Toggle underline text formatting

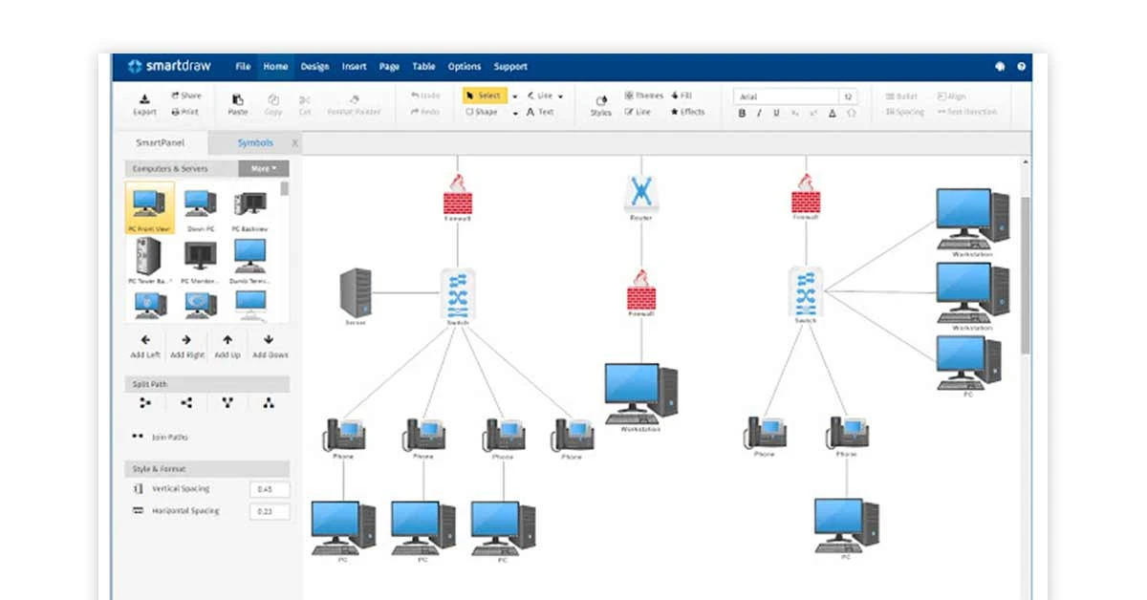coord(774,112)
